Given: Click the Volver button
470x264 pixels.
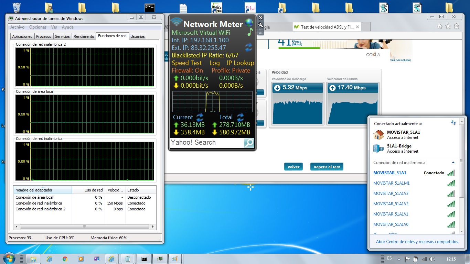Looking at the screenshot, I should (293, 167).
